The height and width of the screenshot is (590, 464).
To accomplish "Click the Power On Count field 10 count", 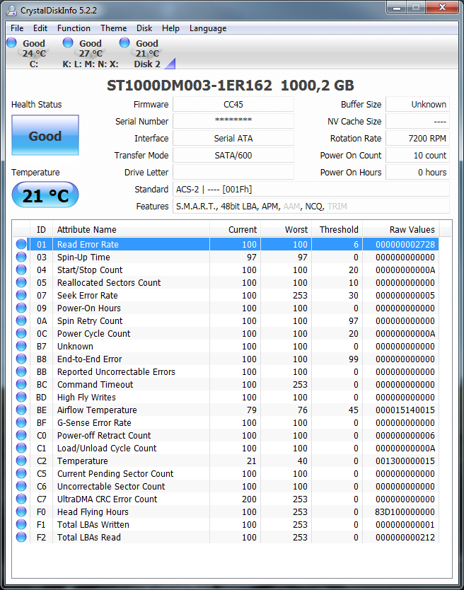I will click(418, 155).
